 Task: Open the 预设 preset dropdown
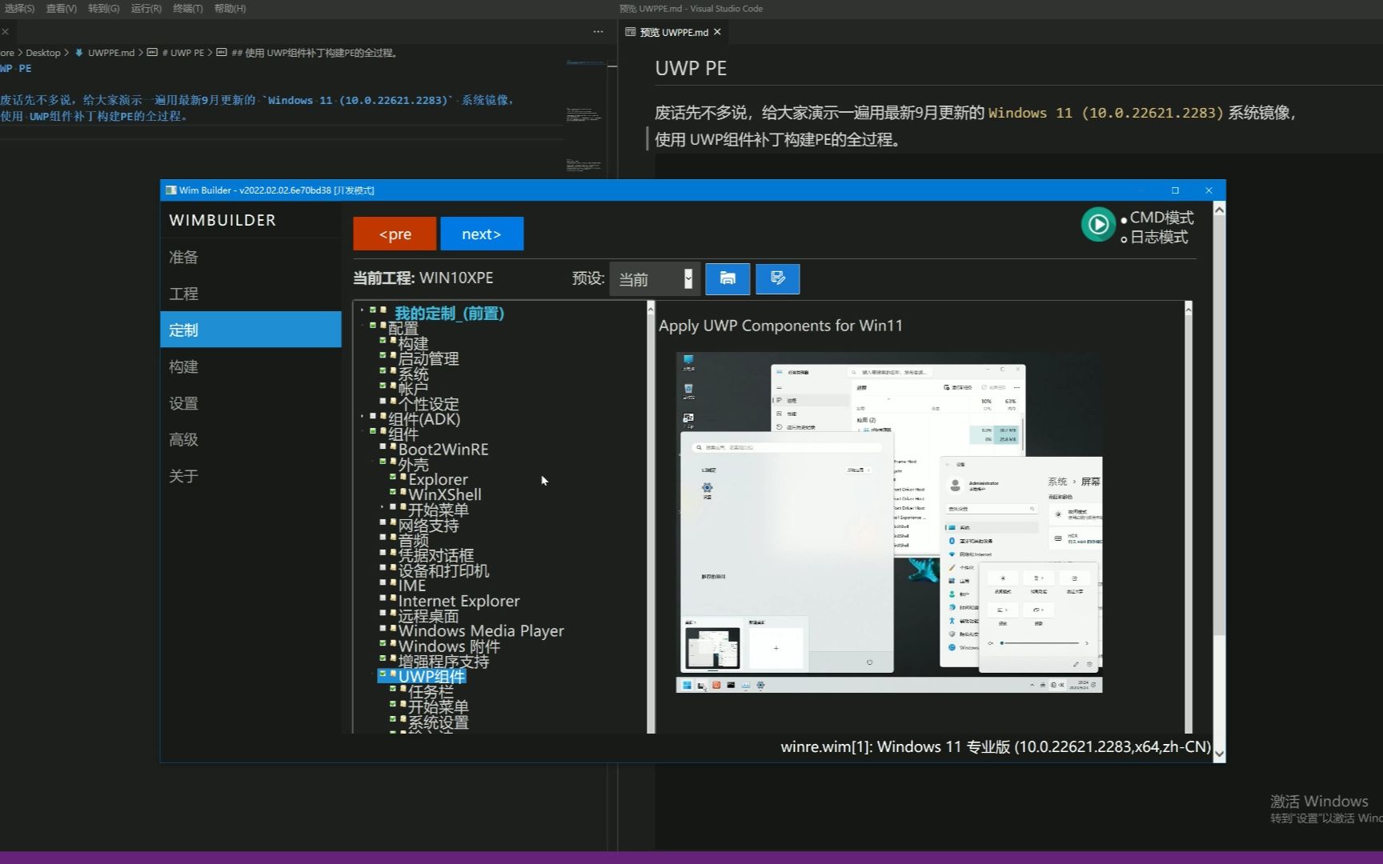coord(654,278)
